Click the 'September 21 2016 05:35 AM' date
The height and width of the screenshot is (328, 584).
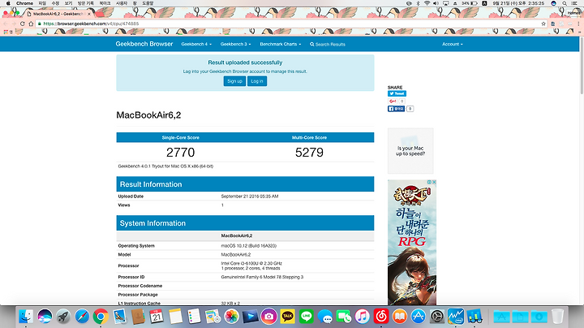(x=250, y=196)
